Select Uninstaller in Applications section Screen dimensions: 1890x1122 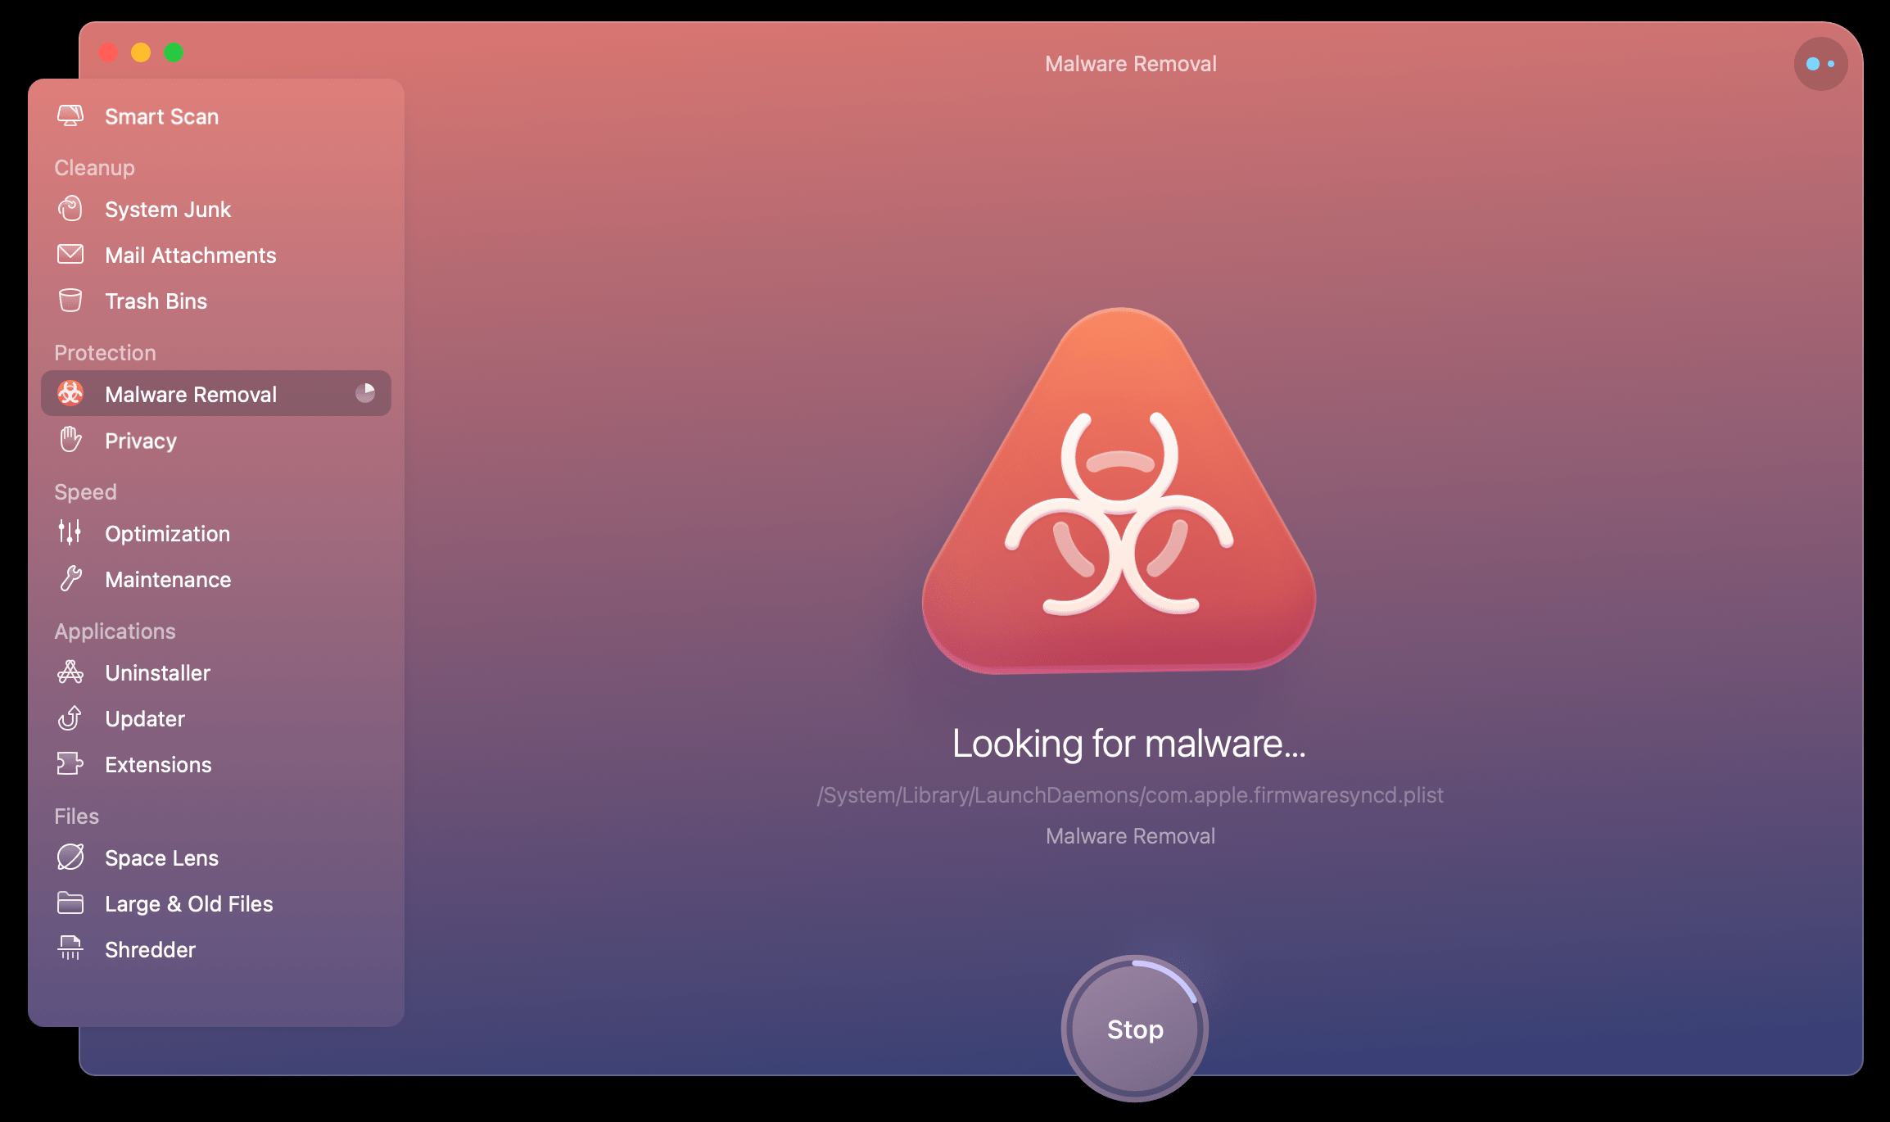click(157, 672)
